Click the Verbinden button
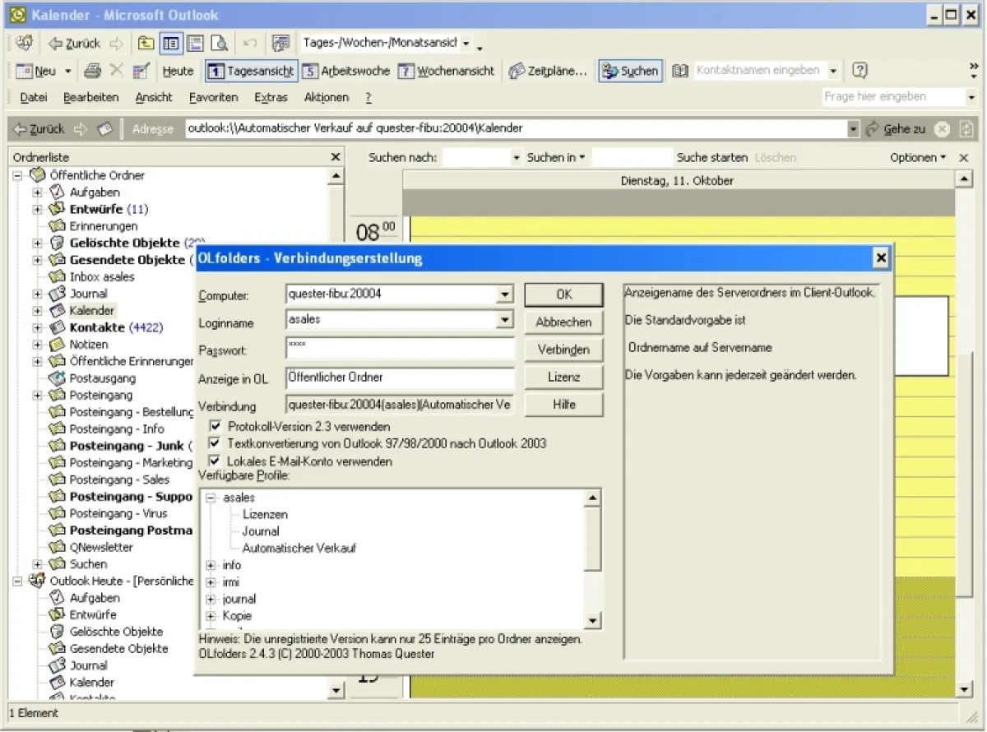This screenshot has width=987, height=732. 563,350
